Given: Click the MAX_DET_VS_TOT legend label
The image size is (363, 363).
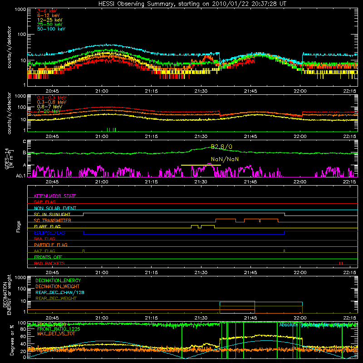Looking at the screenshot, I should point(56,334).
